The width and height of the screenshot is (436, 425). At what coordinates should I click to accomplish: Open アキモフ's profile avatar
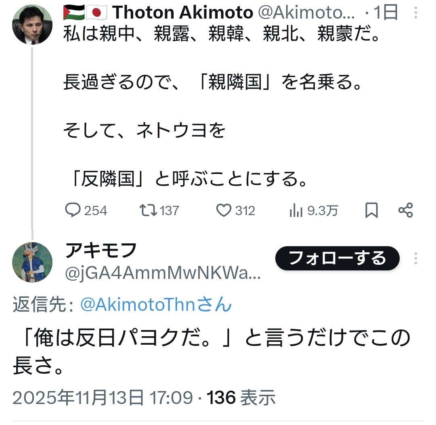coord(32,262)
